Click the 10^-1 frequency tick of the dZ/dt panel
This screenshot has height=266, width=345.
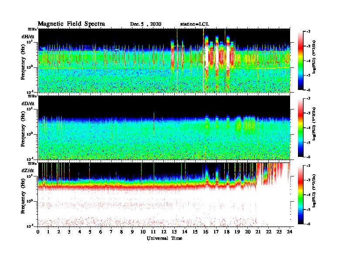[x=30, y=226]
